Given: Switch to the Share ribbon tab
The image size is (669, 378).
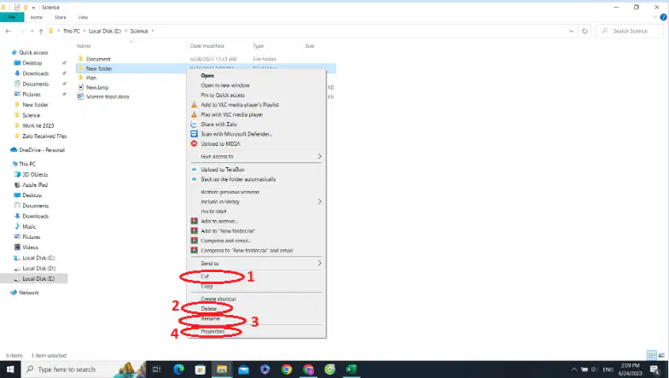Looking at the screenshot, I should pyautogui.click(x=60, y=17).
